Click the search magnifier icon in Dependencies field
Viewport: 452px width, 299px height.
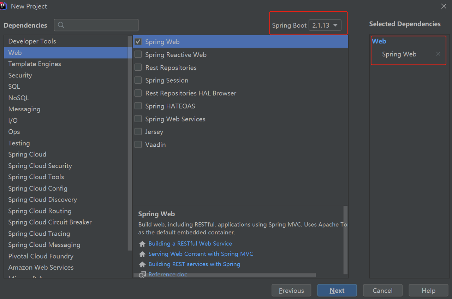tap(61, 25)
